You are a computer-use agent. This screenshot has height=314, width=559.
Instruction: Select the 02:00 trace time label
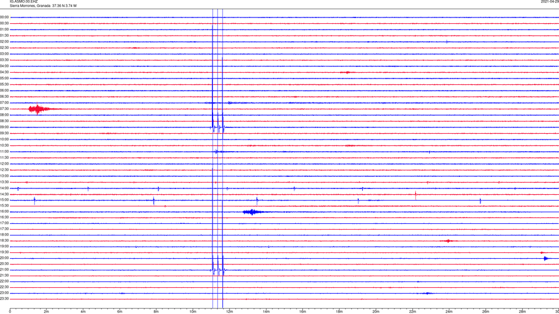coord(4,42)
